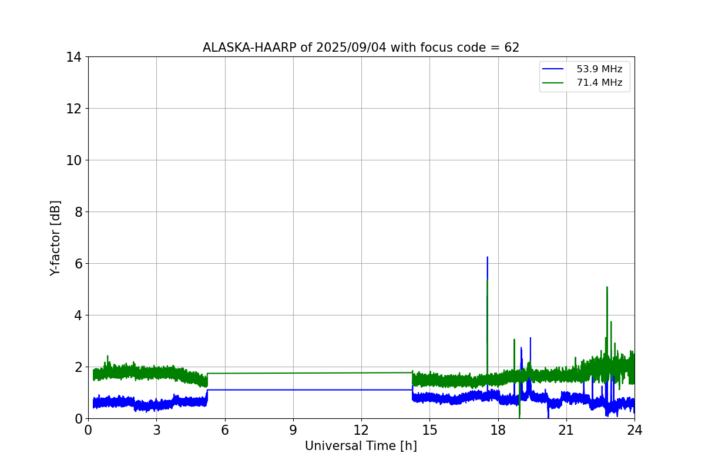Click the x-axis tick label '18'
The height and width of the screenshot is (470, 705).
tap(498, 430)
